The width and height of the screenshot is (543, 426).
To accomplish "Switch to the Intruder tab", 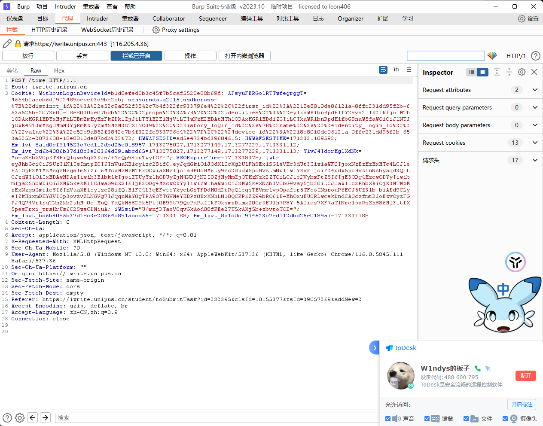I will (x=98, y=18).
